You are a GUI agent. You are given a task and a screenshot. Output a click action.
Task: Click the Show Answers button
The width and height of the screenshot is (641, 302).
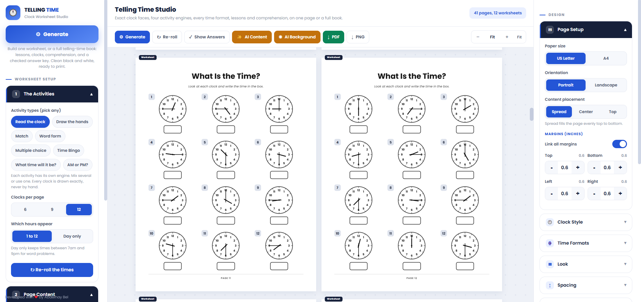207,37
